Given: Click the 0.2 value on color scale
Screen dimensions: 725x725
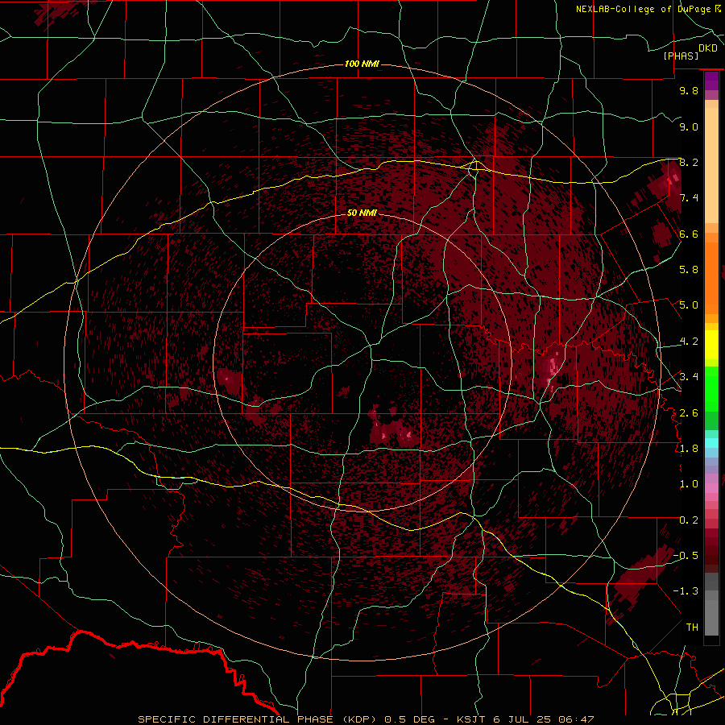Looking at the screenshot, I should (689, 520).
